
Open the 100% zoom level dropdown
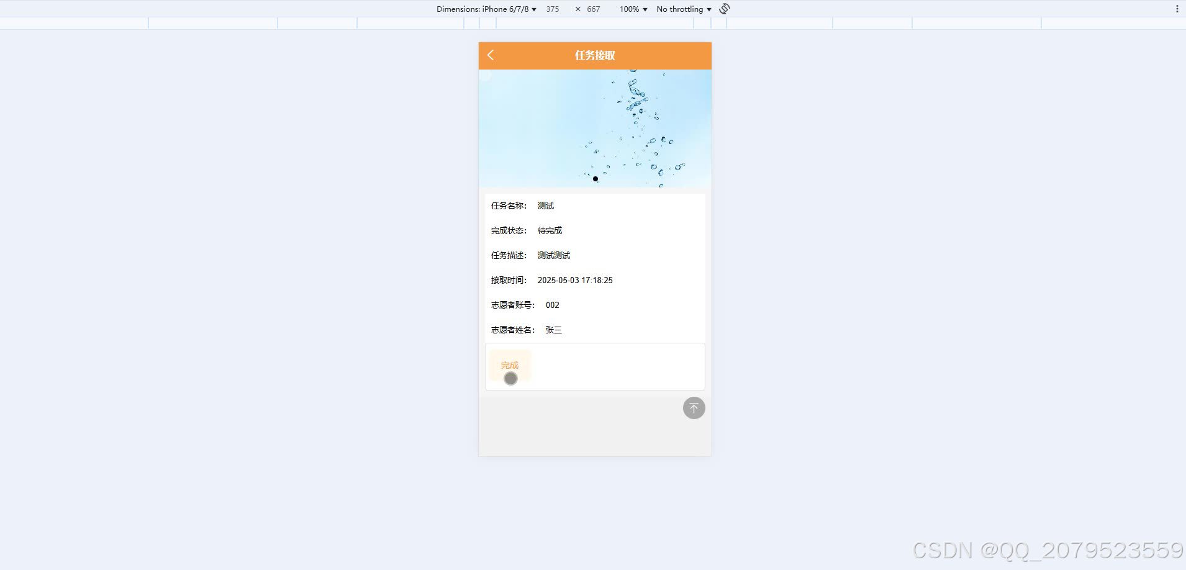click(631, 9)
